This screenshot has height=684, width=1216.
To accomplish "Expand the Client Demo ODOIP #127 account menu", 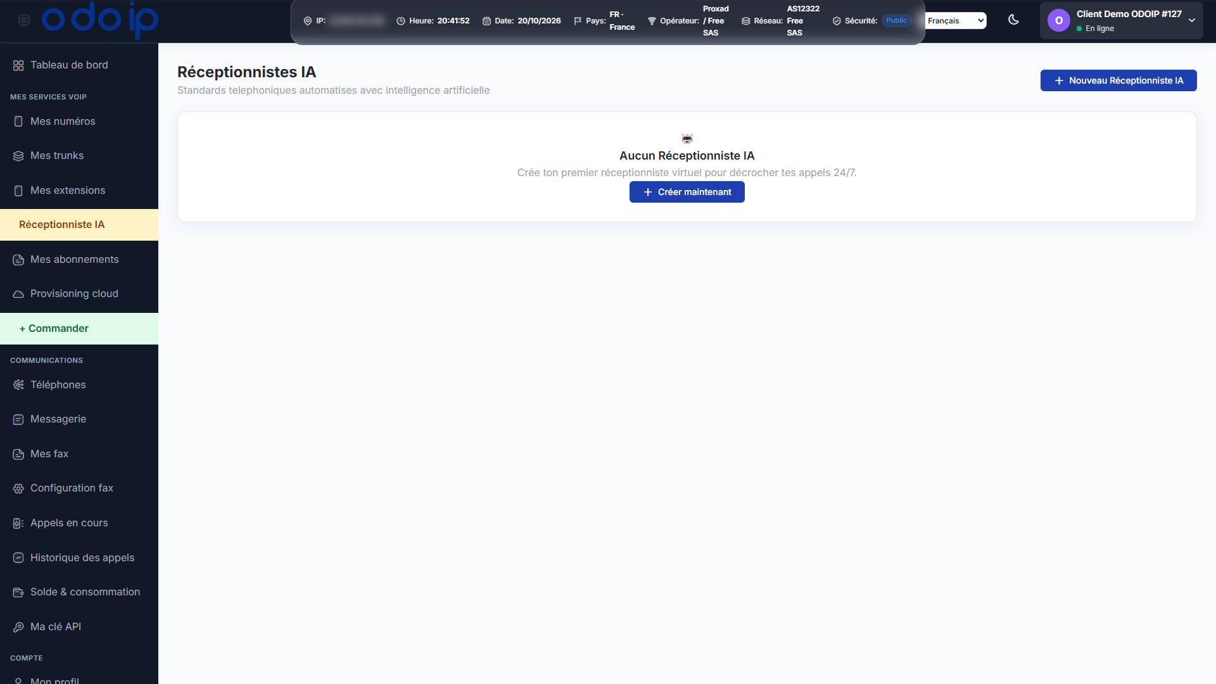I will tap(1122, 20).
